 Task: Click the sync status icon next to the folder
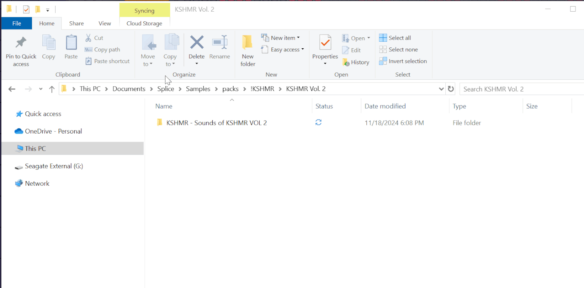pyautogui.click(x=318, y=122)
